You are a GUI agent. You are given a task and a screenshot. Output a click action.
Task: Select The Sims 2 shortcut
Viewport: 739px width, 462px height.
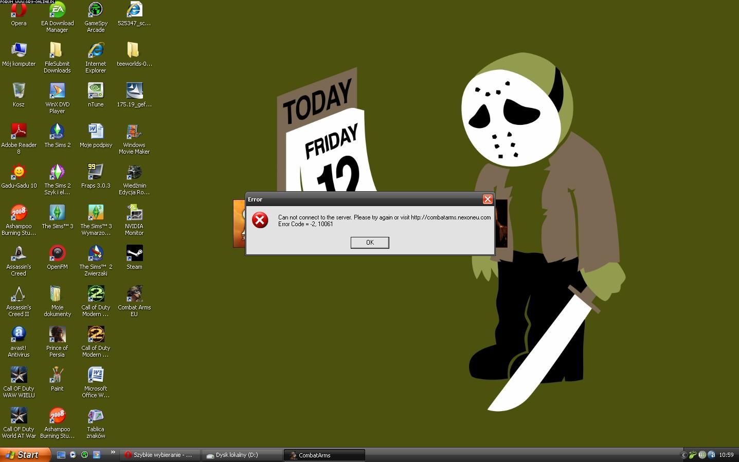point(57,136)
